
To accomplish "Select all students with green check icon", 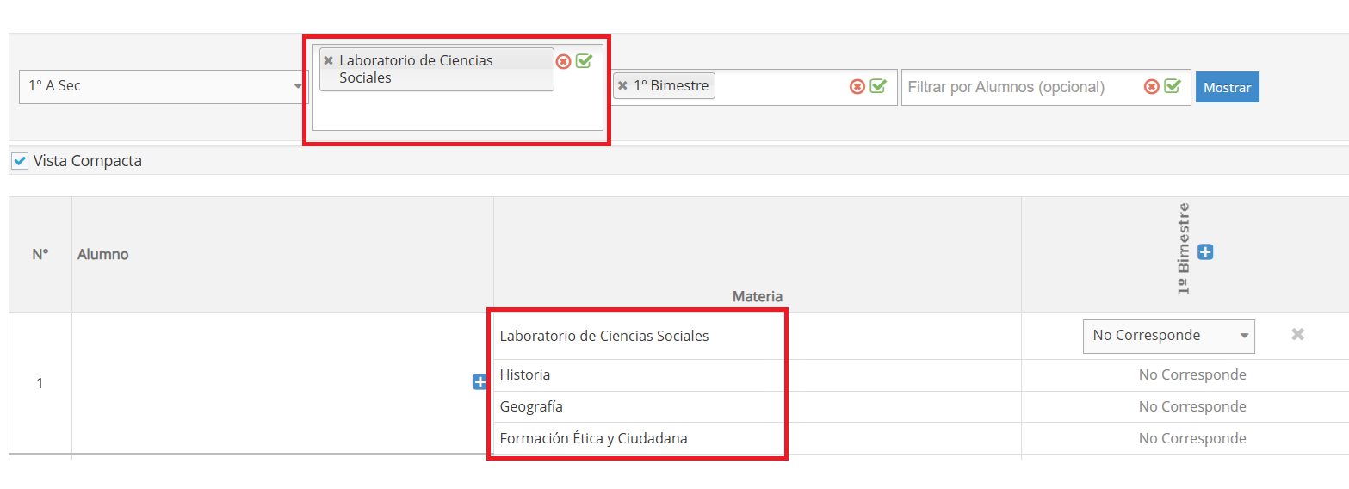I will click(1173, 86).
